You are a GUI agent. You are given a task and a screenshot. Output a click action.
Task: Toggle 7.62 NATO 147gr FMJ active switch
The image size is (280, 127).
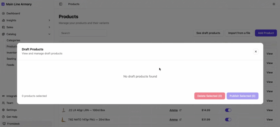(228, 120)
